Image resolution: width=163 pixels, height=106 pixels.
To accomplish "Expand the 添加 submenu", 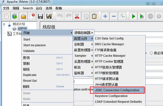I will coord(47,33).
